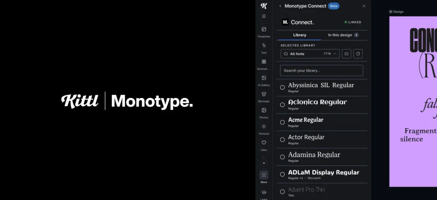This screenshot has width=437, height=200.
Task: Select Acme Regular radio button
Action: (283, 122)
